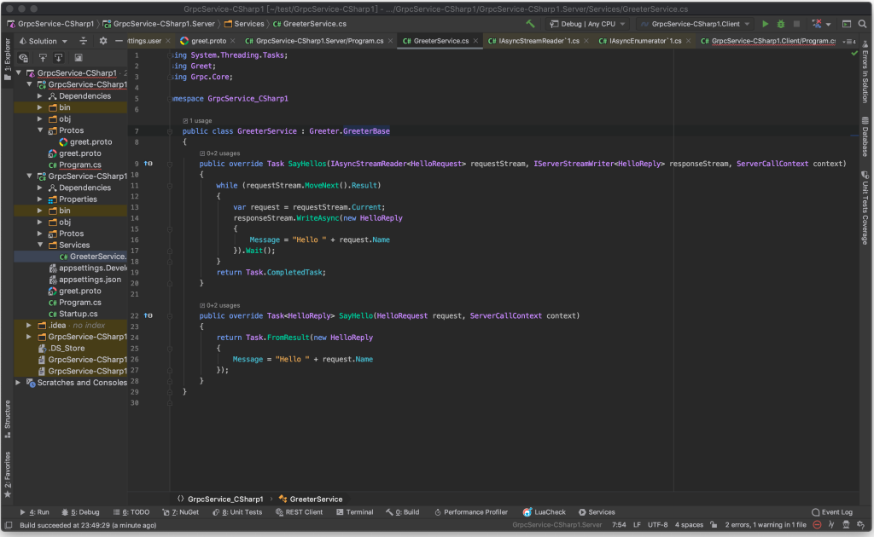874x537 pixels.
Task: Collapse the Protos folder containing greet.proto
Action: [x=40, y=130]
